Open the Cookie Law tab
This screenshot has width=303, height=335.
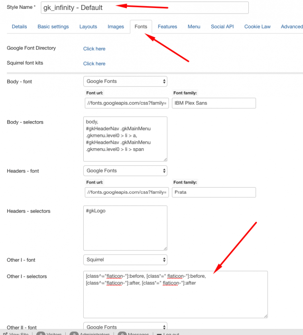click(257, 27)
